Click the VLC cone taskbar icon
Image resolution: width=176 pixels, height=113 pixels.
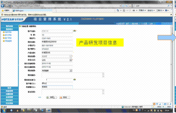click(x=17, y=111)
